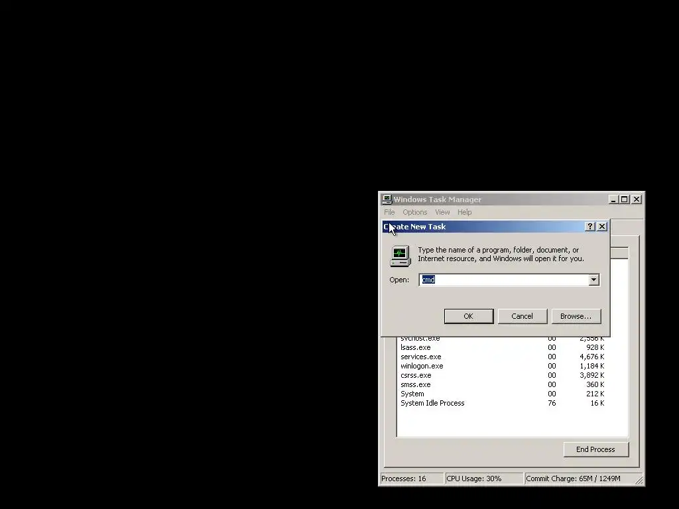Click the run computer icon in dialog
Viewport: 679px width, 509px height.
pyautogui.click(x=400, y=256)
